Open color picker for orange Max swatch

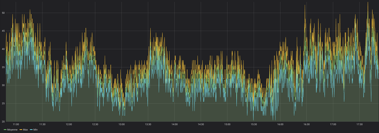pos(21,130)
